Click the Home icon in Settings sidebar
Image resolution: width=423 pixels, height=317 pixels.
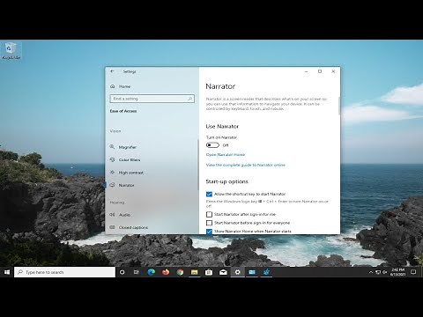(113, 86)
